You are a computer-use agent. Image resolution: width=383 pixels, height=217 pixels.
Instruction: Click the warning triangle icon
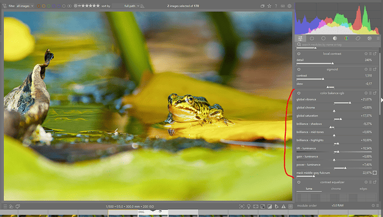coord(284,206)
